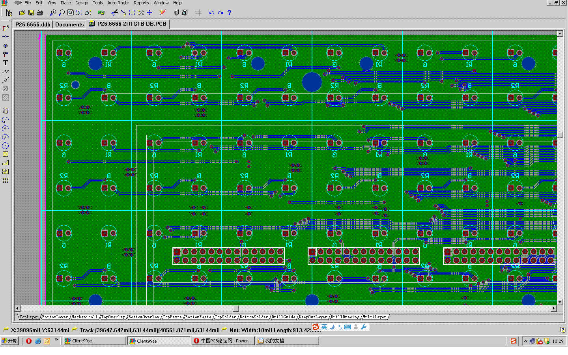
Task: Switch to the BottomOverlay layer tab
Action: (144, 317)
